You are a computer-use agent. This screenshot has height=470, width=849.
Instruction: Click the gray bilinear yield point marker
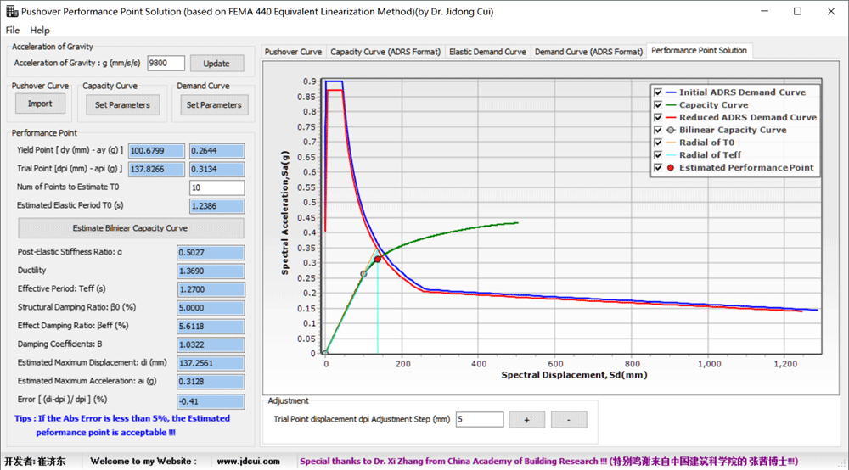pyautogui.click(x=363, y=274)
